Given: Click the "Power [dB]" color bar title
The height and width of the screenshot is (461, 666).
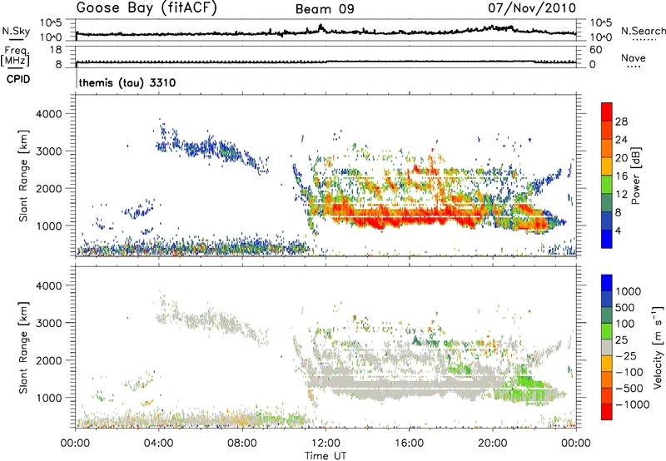Looking at the screenshot, I should 635,176.
